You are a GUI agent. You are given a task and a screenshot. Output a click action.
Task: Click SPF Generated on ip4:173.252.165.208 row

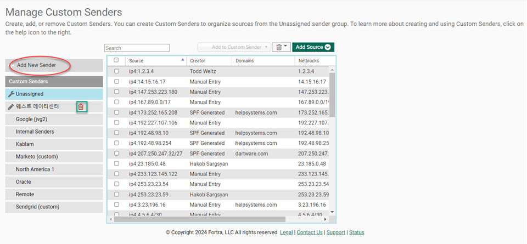[207, 112]
